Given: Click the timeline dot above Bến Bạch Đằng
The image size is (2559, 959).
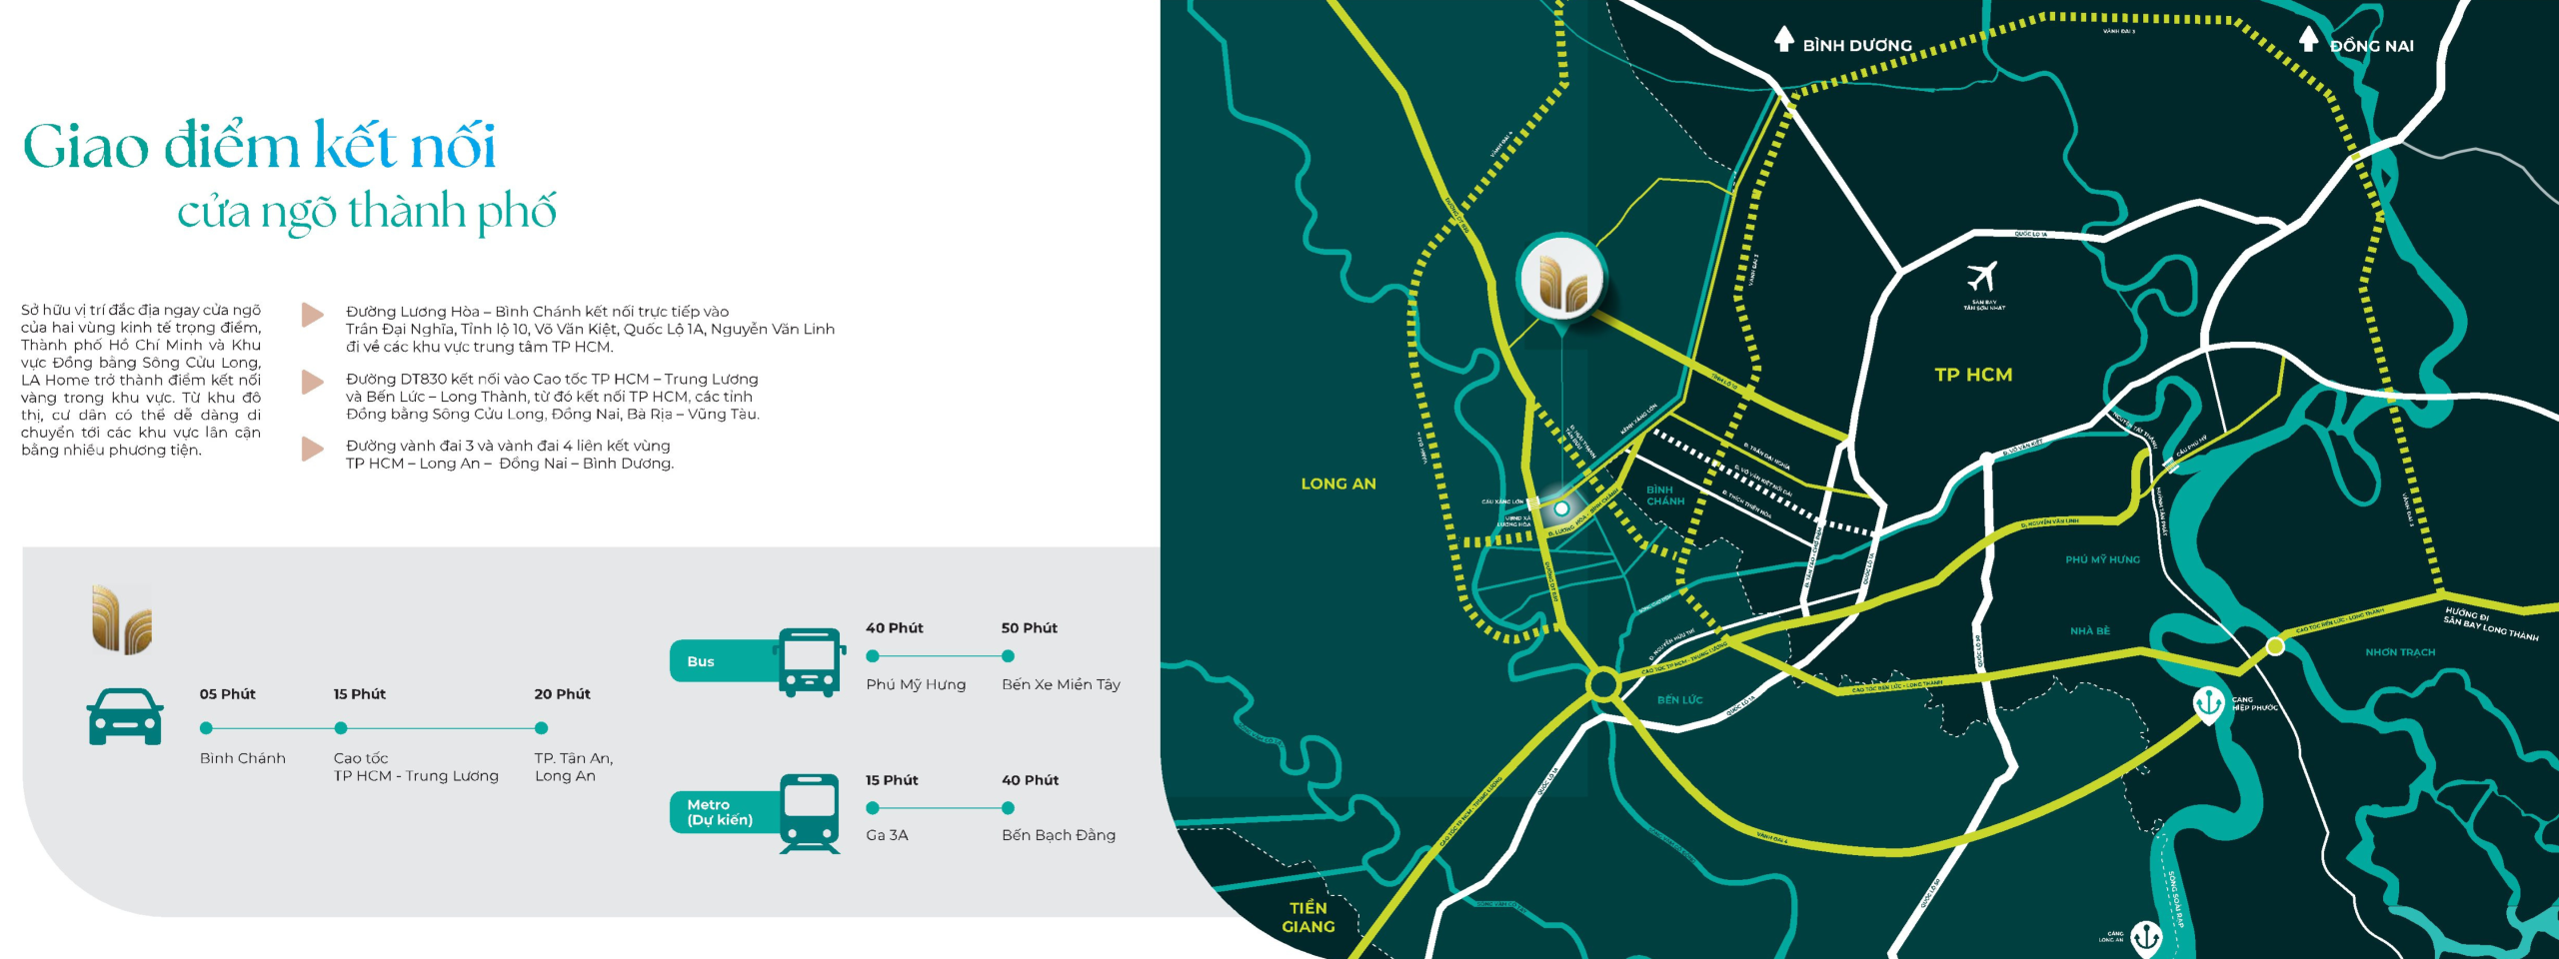Looking at the screenshot, I should click(1008, 808).
